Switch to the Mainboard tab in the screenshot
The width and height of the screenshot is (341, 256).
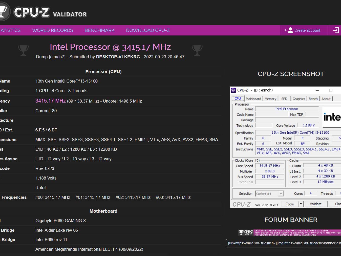coord(253,99)
